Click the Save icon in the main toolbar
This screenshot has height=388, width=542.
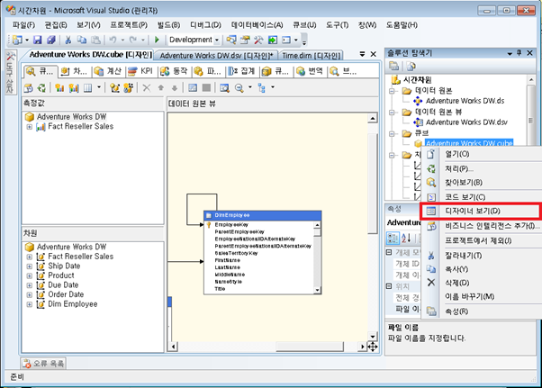pyautogui.click(x=37, y=40)
